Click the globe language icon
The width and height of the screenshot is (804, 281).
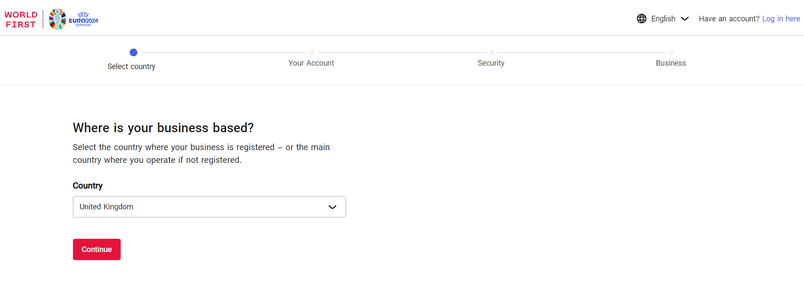coord(641,19)
